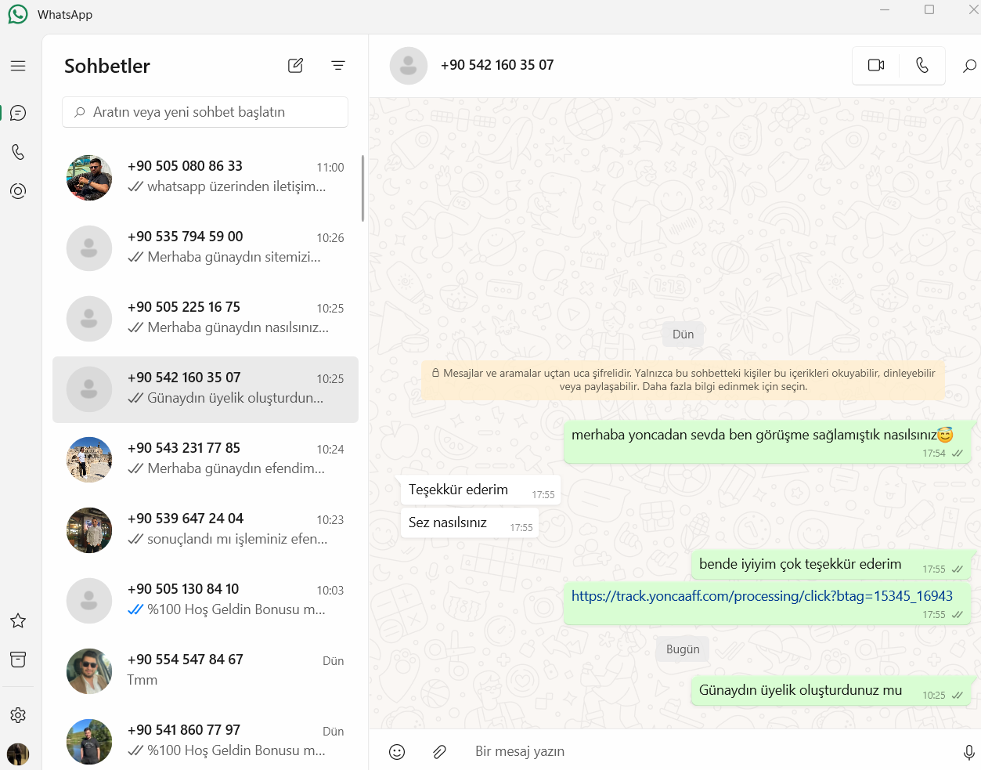Open contact details from header number +90 542 160 35 07

(x=497, y=65)
